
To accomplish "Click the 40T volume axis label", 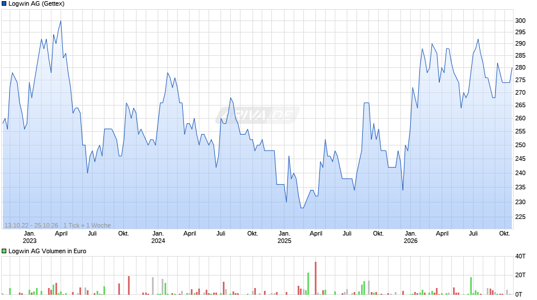I will [520, 256].
